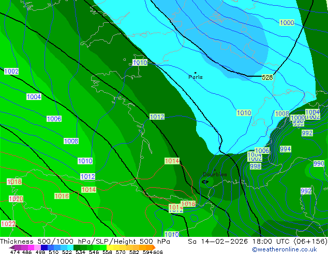Image resolution: width=328 pixels, height=254 pixels.
Task: Click the red 1020 isobar label
Action: (16, 199)
